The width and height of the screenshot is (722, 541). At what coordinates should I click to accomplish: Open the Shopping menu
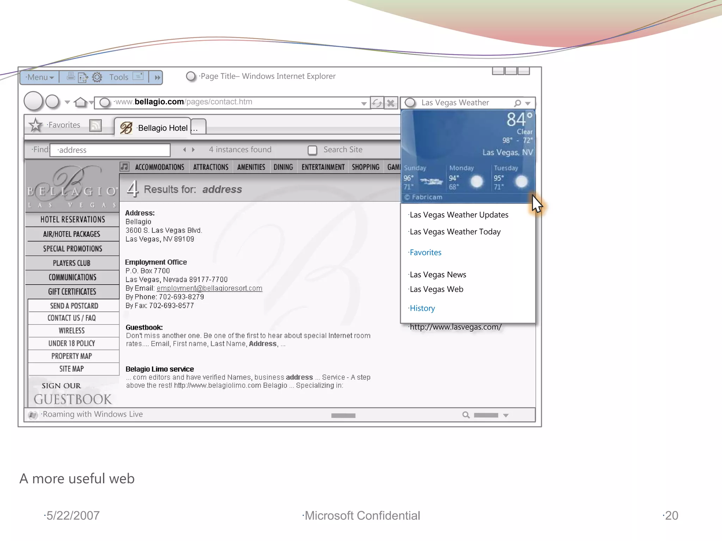point(365,167)
